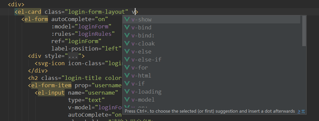This screenshot has height=121, width=319.
Task: Choose v-if from the autocomplete list
Action: [x=212, y=84]
